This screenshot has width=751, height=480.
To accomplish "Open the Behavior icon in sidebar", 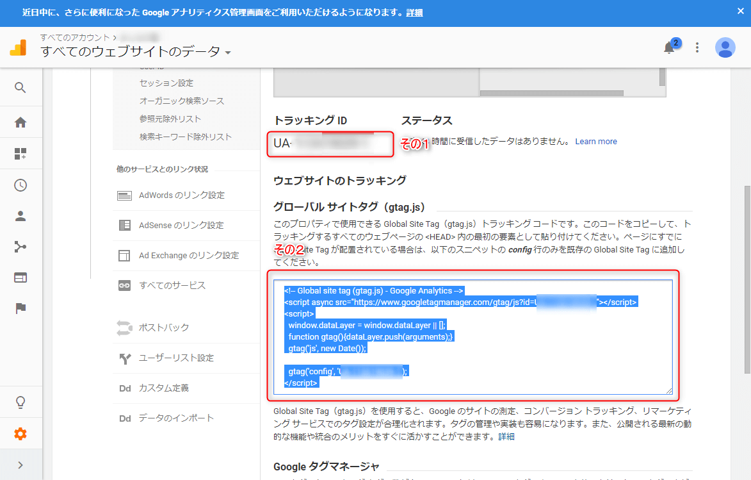I will [x=20, y=277].
